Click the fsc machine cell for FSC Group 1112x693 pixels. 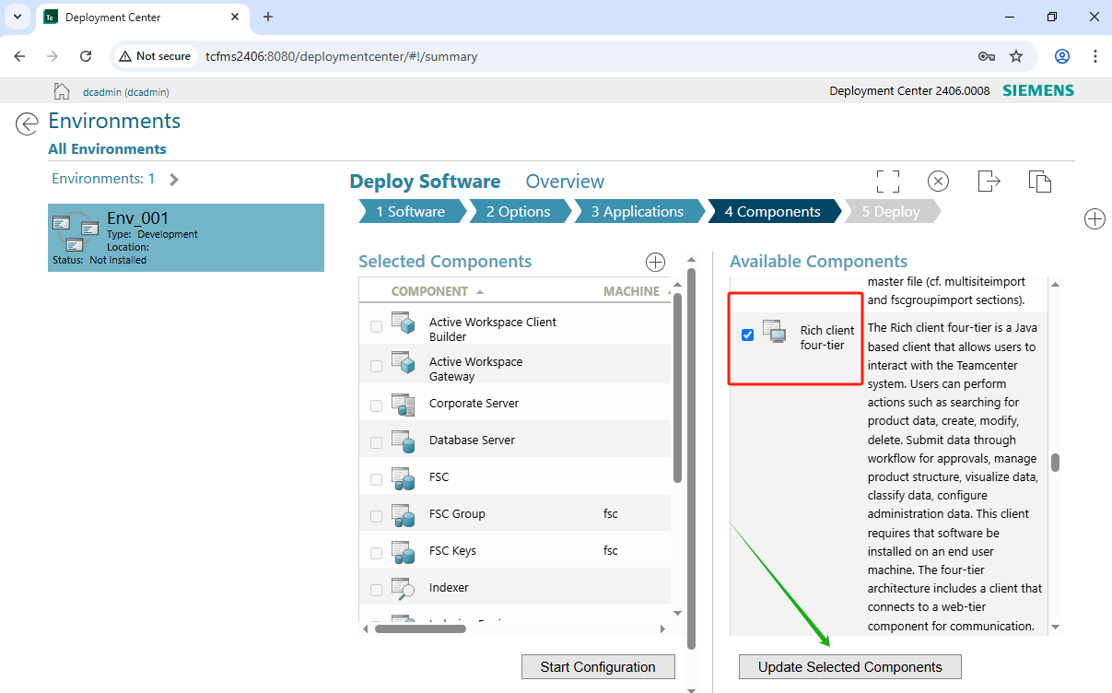click(610, 514)
